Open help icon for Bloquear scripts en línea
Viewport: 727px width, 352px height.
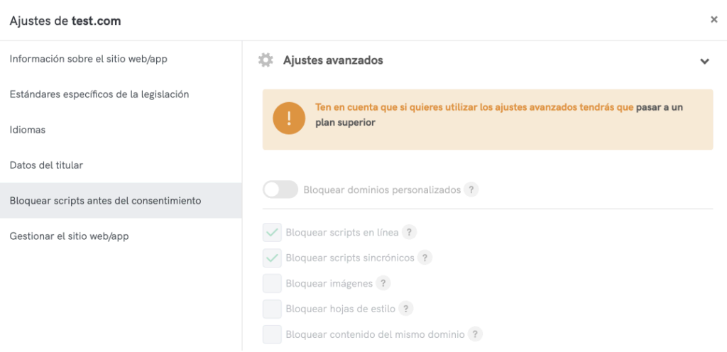click(409, 233)
